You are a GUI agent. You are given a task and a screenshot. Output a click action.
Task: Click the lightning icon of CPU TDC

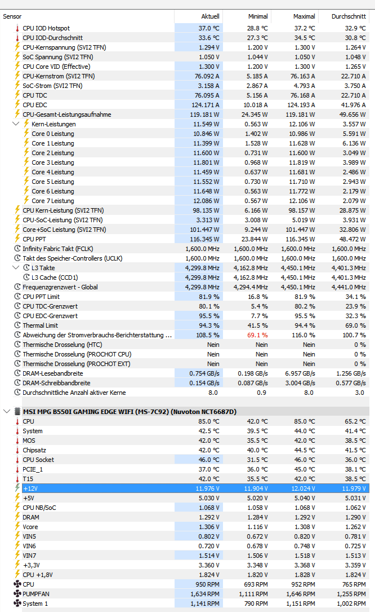[x=17, y=95]
